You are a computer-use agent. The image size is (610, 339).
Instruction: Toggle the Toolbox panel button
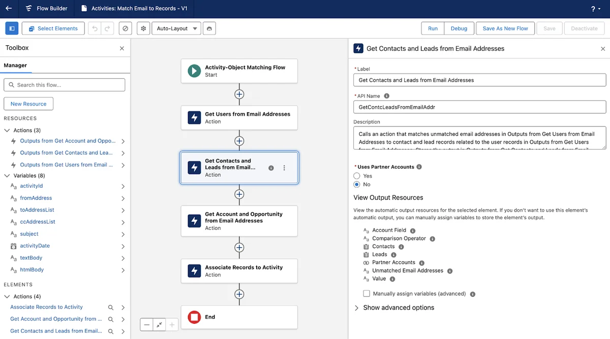[12, 28]
